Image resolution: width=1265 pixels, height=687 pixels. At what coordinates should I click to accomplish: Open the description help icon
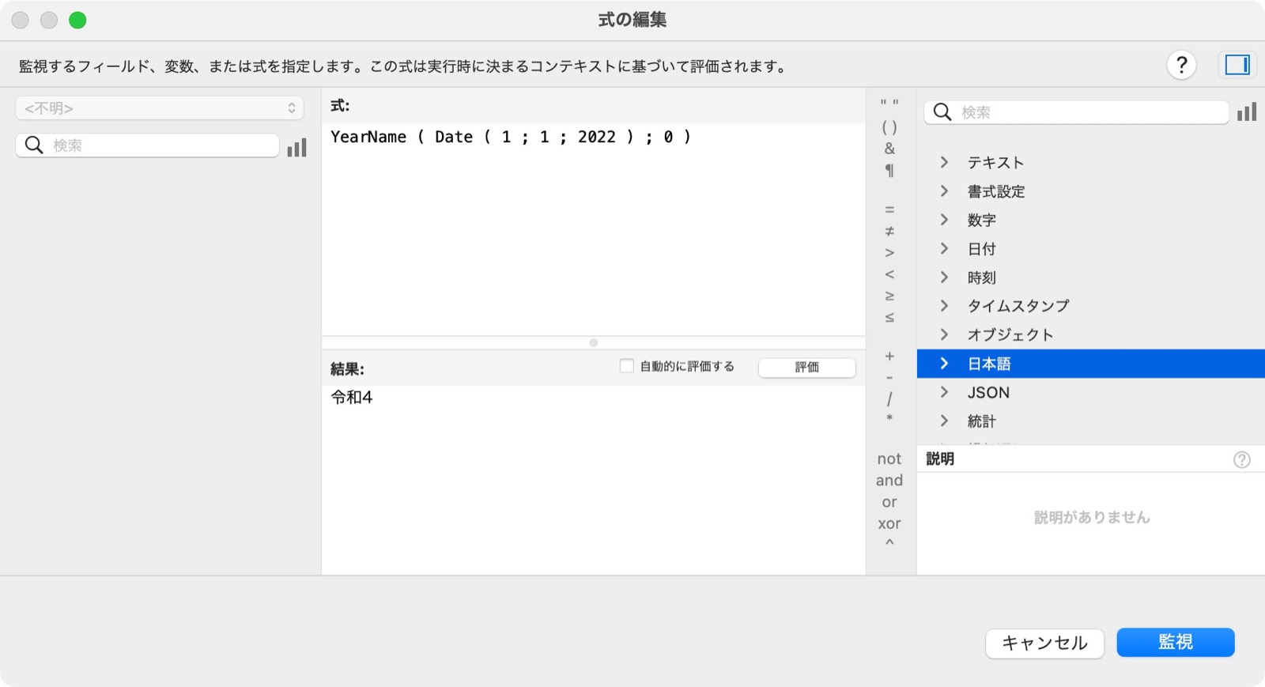click(1241, 459)
